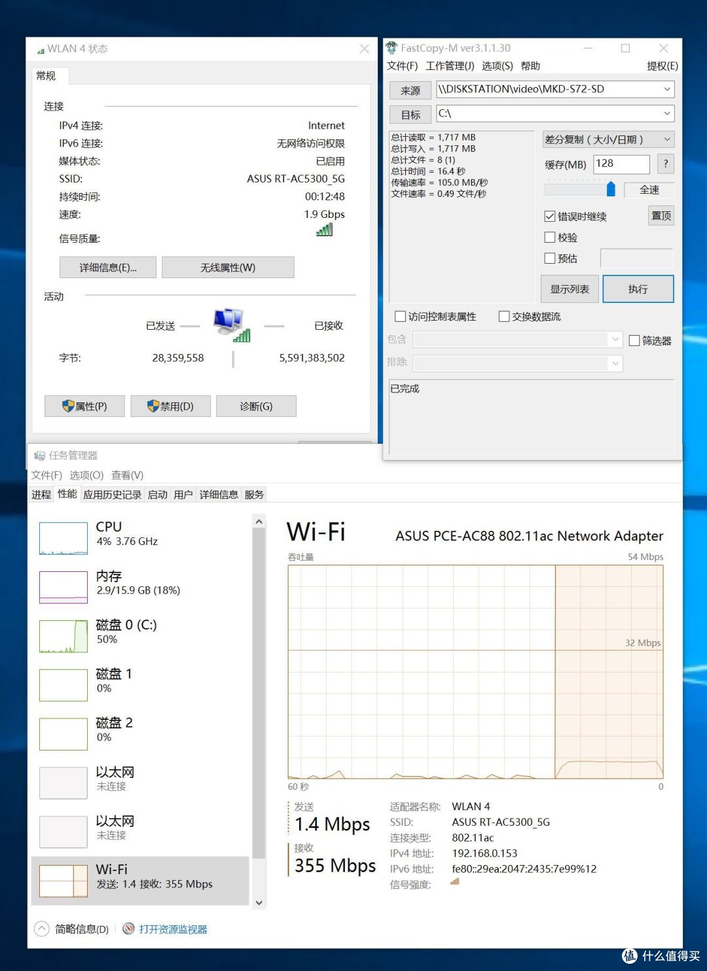
Task: Switch to the 启动 startup tab
Action: click(157, 495)
